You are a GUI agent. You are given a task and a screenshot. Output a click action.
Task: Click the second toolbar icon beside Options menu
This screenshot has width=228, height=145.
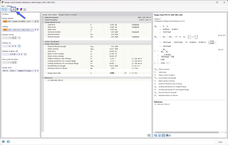(6, 9)
